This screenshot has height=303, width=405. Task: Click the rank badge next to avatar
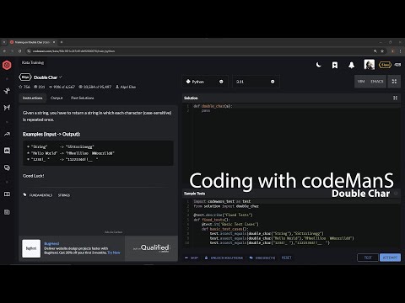(385, 65)
